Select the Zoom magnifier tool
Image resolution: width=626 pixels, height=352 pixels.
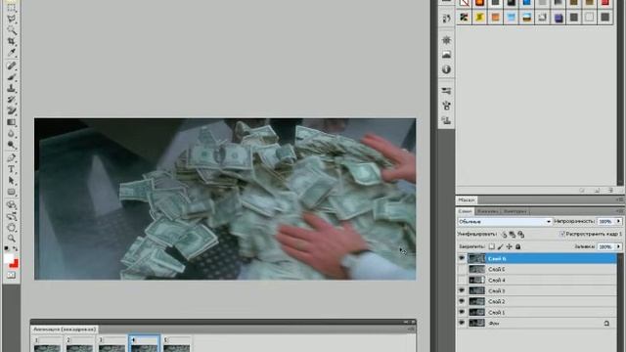coord(12,239)
